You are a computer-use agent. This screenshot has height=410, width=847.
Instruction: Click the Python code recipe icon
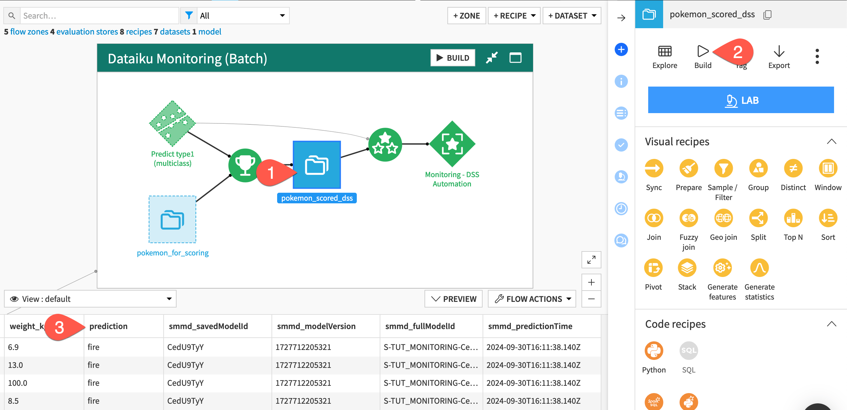click(x=654, y=351)
